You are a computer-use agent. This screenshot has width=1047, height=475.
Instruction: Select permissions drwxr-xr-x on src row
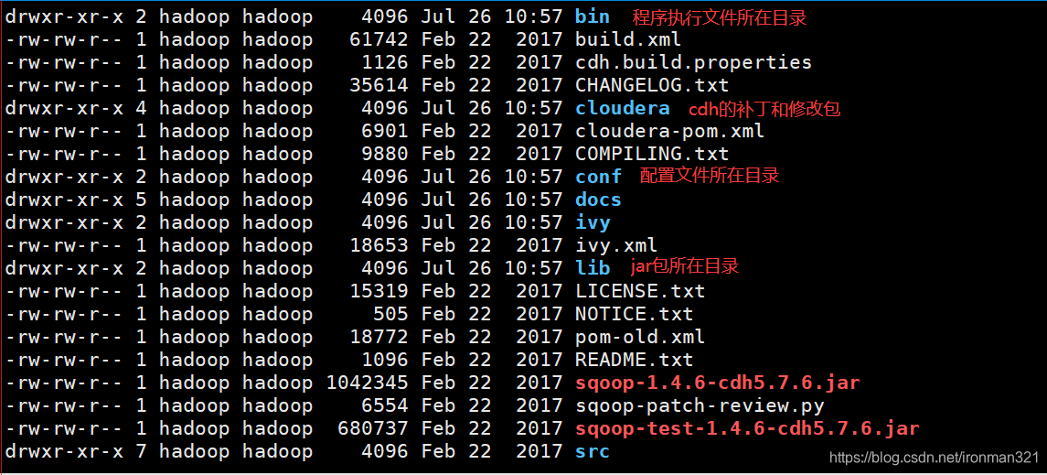coord(64,452)
